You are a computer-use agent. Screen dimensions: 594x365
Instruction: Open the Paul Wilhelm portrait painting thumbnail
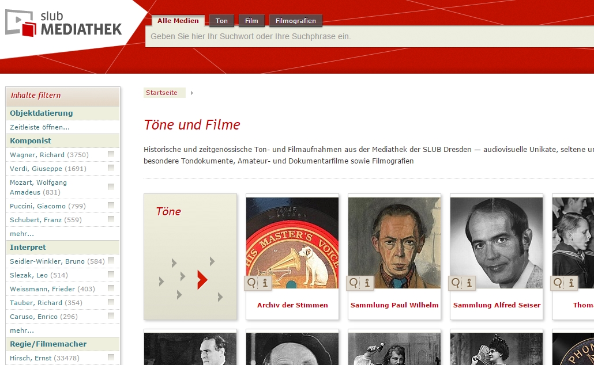pyautogui.click(x=394, y=243)
